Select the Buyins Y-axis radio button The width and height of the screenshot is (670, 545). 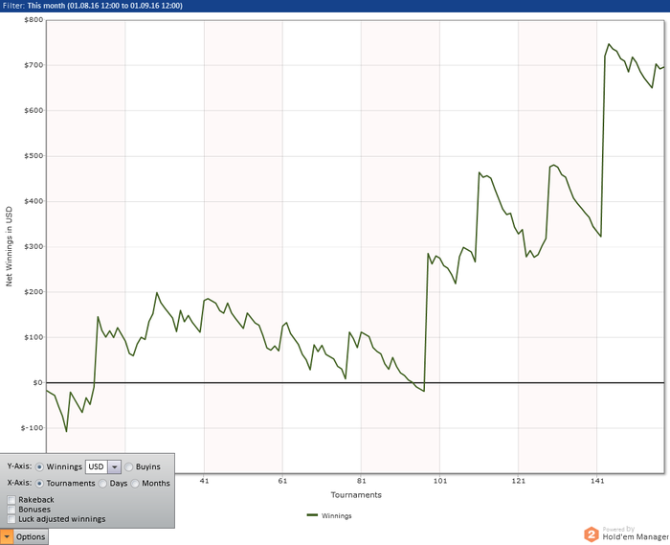point(128,466)
